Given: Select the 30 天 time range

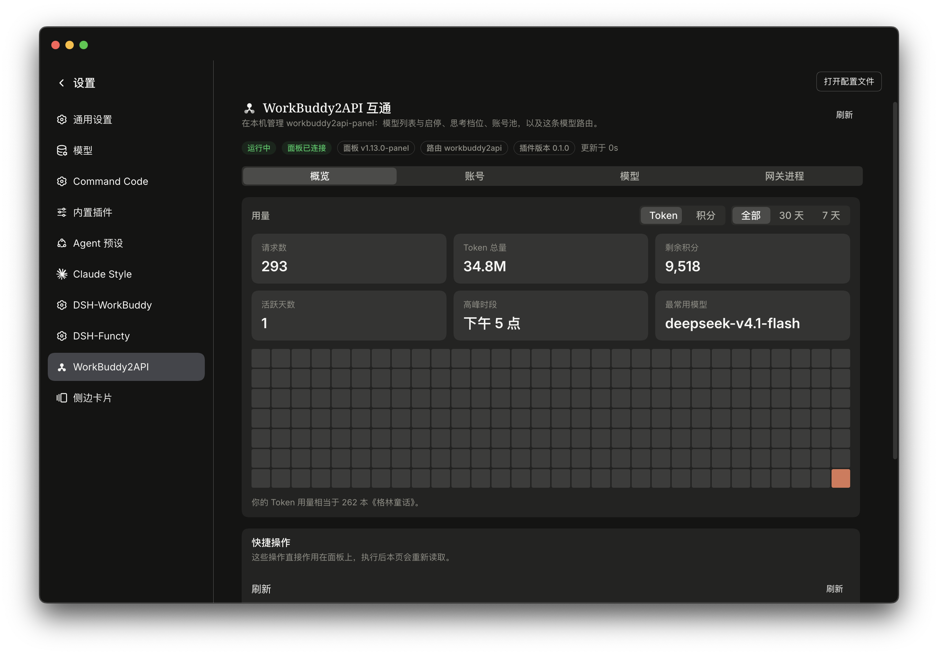Looking at the screenshot, I should tap(791, 215).
